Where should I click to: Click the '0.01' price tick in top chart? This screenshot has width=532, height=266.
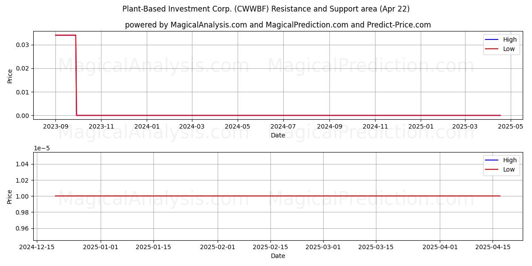23,92
